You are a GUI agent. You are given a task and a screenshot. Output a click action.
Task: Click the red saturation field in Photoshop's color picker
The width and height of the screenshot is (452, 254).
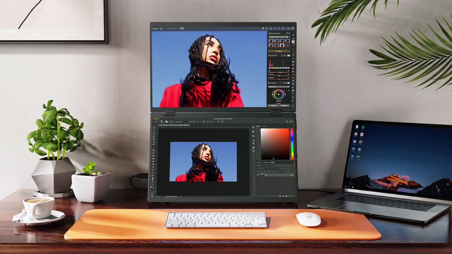275,144
